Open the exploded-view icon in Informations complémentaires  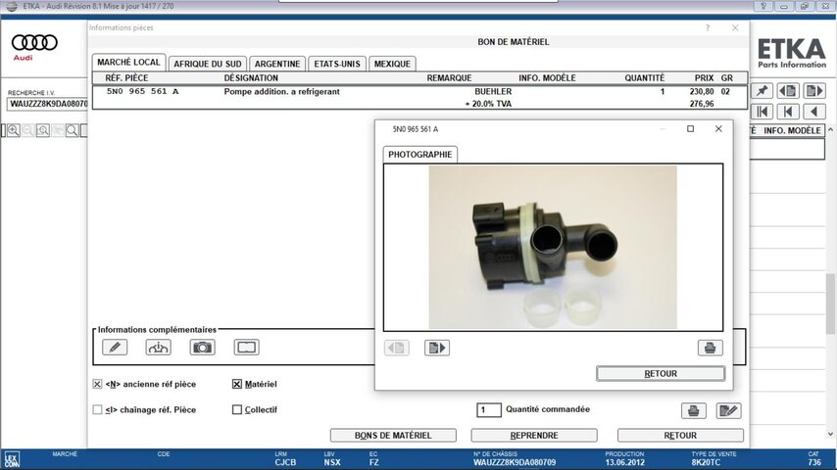[x=159, y=348]
